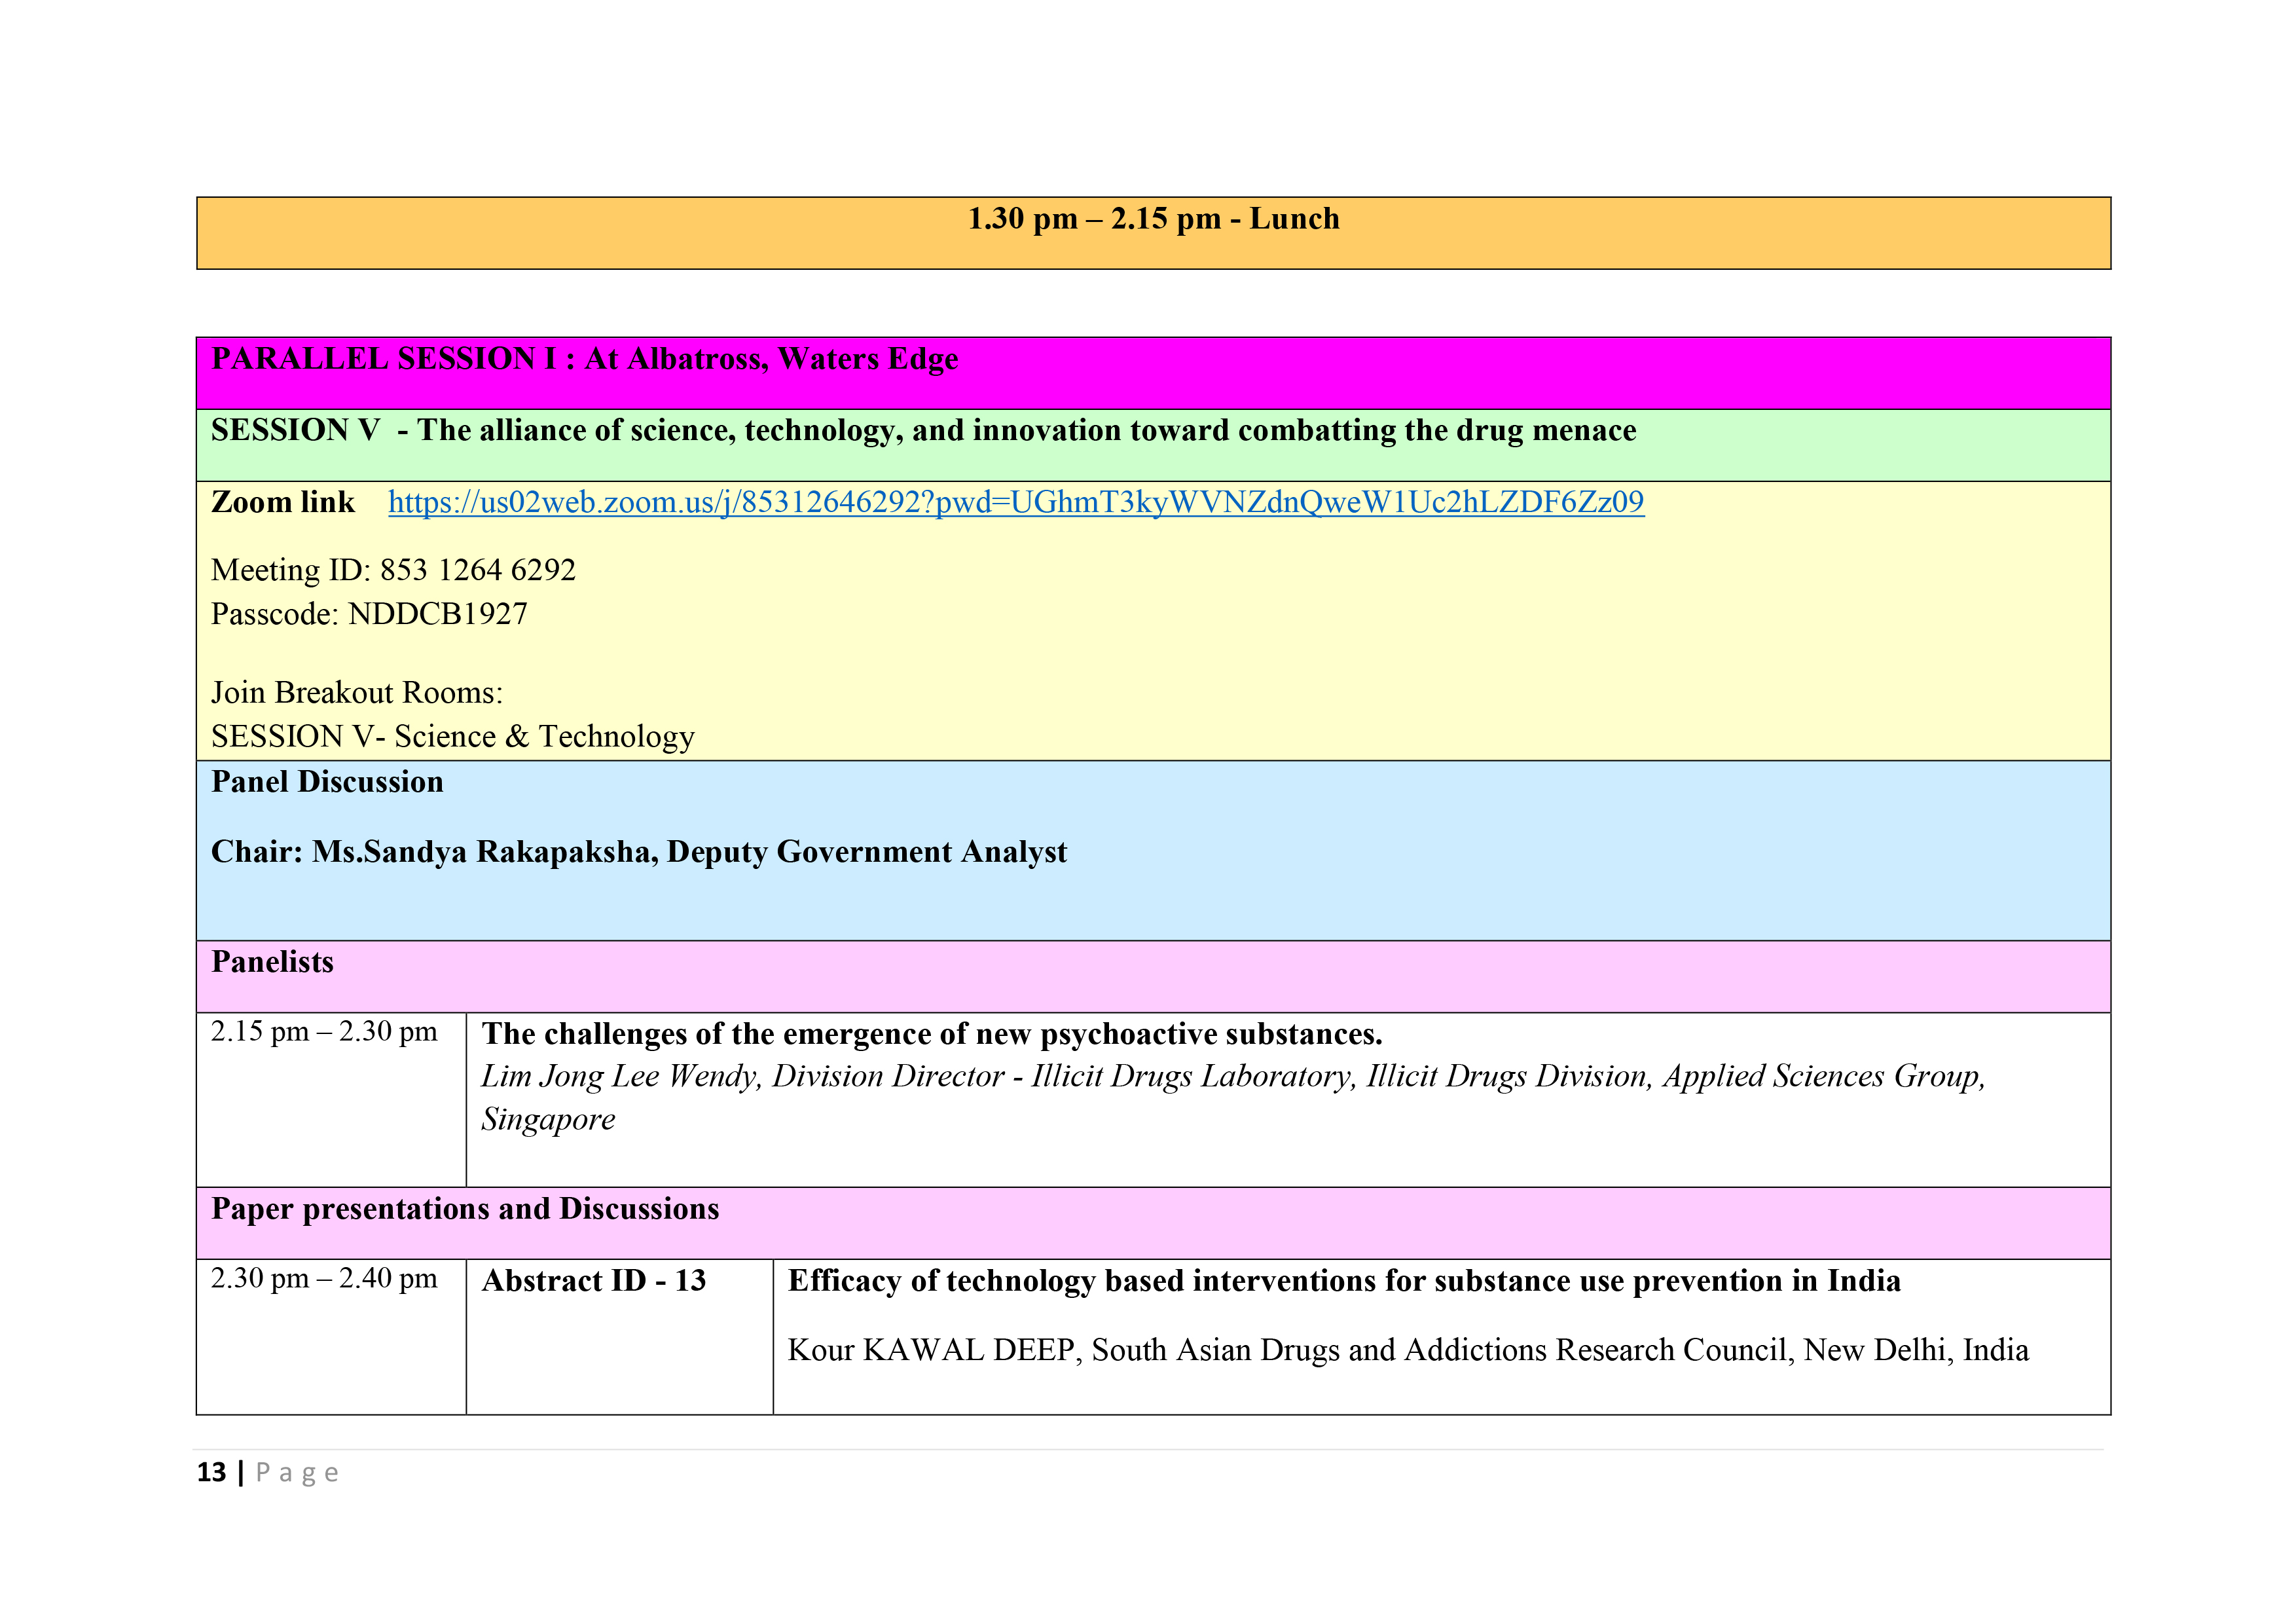The image size is (2296, 1624).
Task: Click the Panel Discussion heading
Action: (327, 782)
